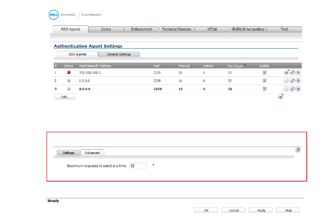Focus the Maximum requests input field
Image resolution: width=324 pixels, height=221 pixels.
coord(138,166)
